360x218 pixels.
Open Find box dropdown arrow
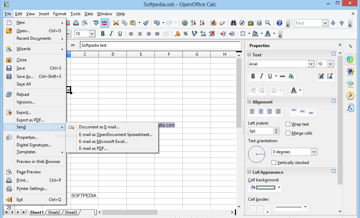coord(325,23)
